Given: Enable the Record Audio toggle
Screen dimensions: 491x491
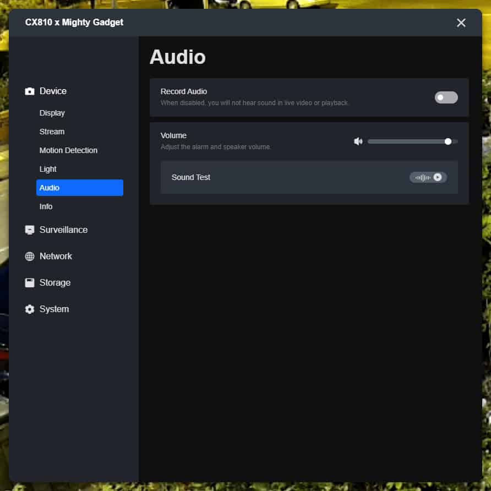Looking at the screenshot, I should pyautogui.click(x=446, y=97).
